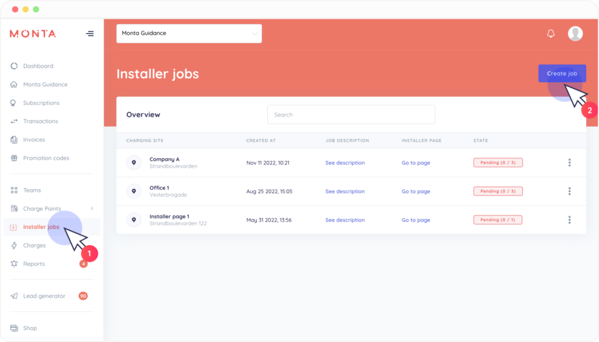Click location pin for Installer page 1
599x342 pixels.
click(134, 219)
